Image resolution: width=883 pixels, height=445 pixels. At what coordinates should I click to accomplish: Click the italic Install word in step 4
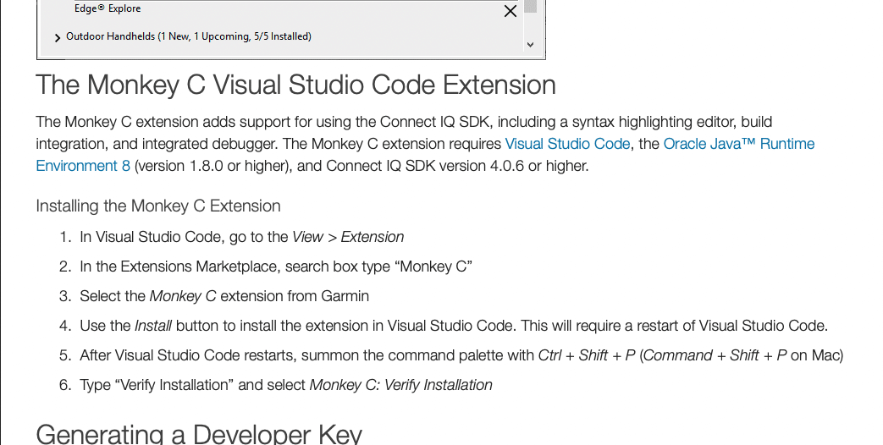[153, 326]
